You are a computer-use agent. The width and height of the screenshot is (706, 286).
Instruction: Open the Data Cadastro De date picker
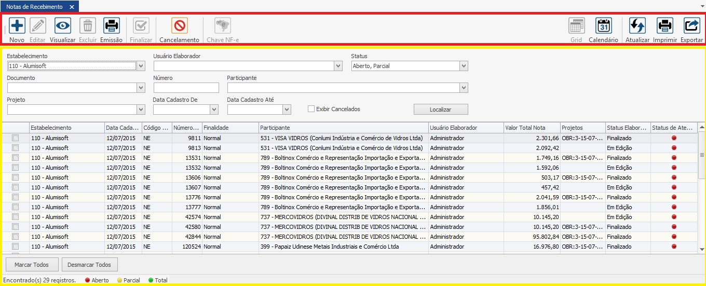[x=214, y=110]
